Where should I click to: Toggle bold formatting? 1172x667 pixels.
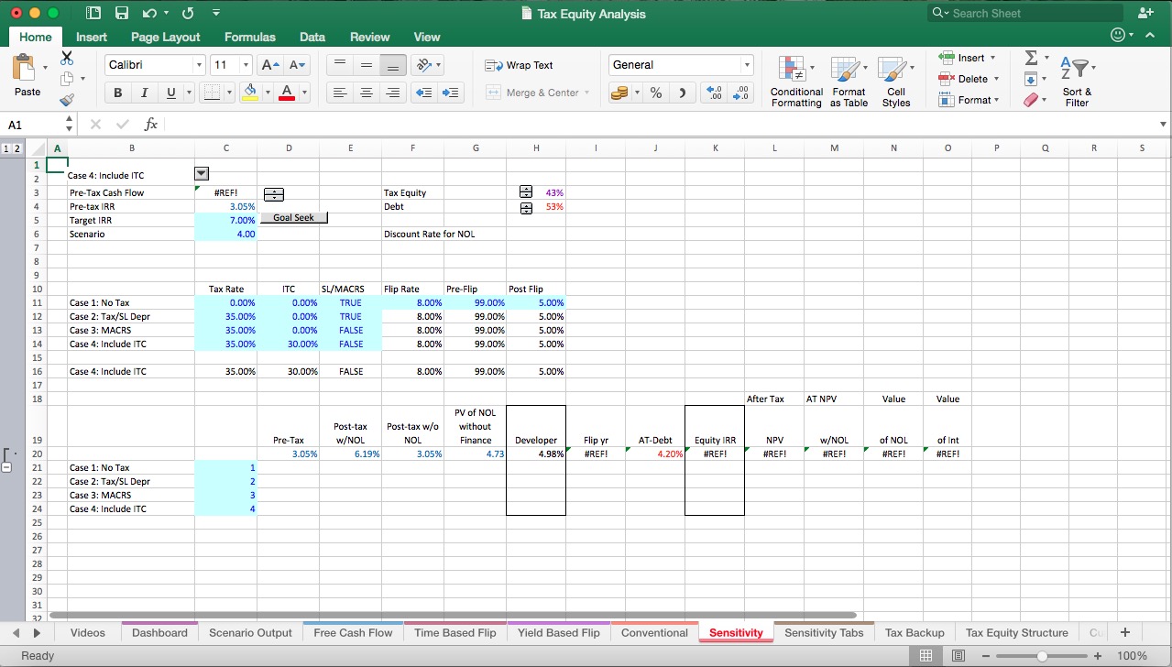pyautogui.click(x=117, y=93)
